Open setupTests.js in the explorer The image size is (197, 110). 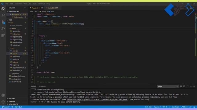(x=17, y=71)
